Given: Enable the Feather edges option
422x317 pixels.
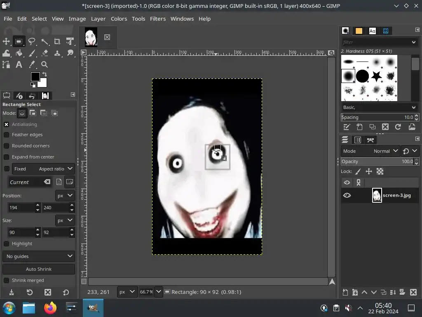Looking at the screenshot, I should pyautogui.click(x=7, y=135).
